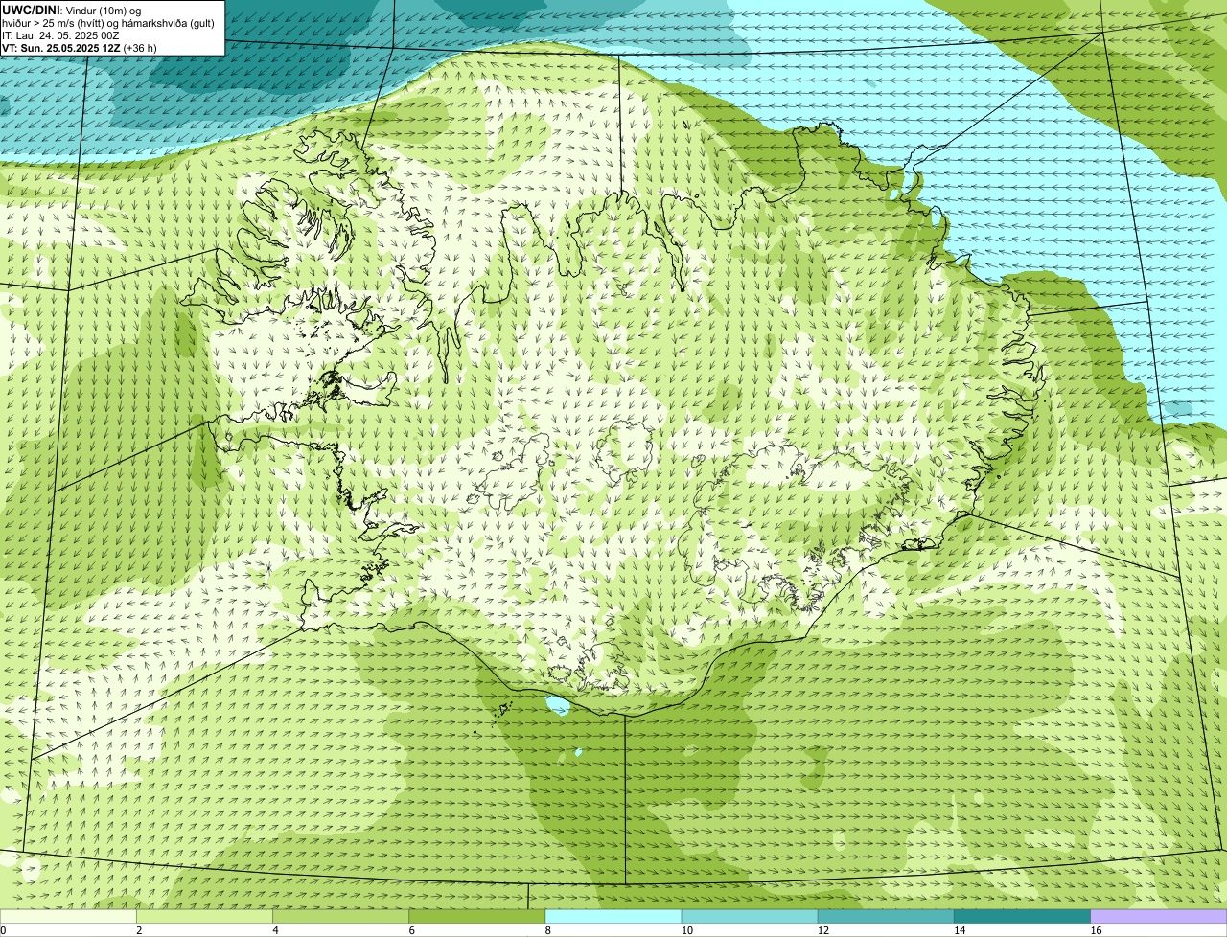Viewport: 1227px width, 937px height.
Task: Click the 'IT: Lau. 24. 05. 2025 00Z' line
Action: [60, 35]
